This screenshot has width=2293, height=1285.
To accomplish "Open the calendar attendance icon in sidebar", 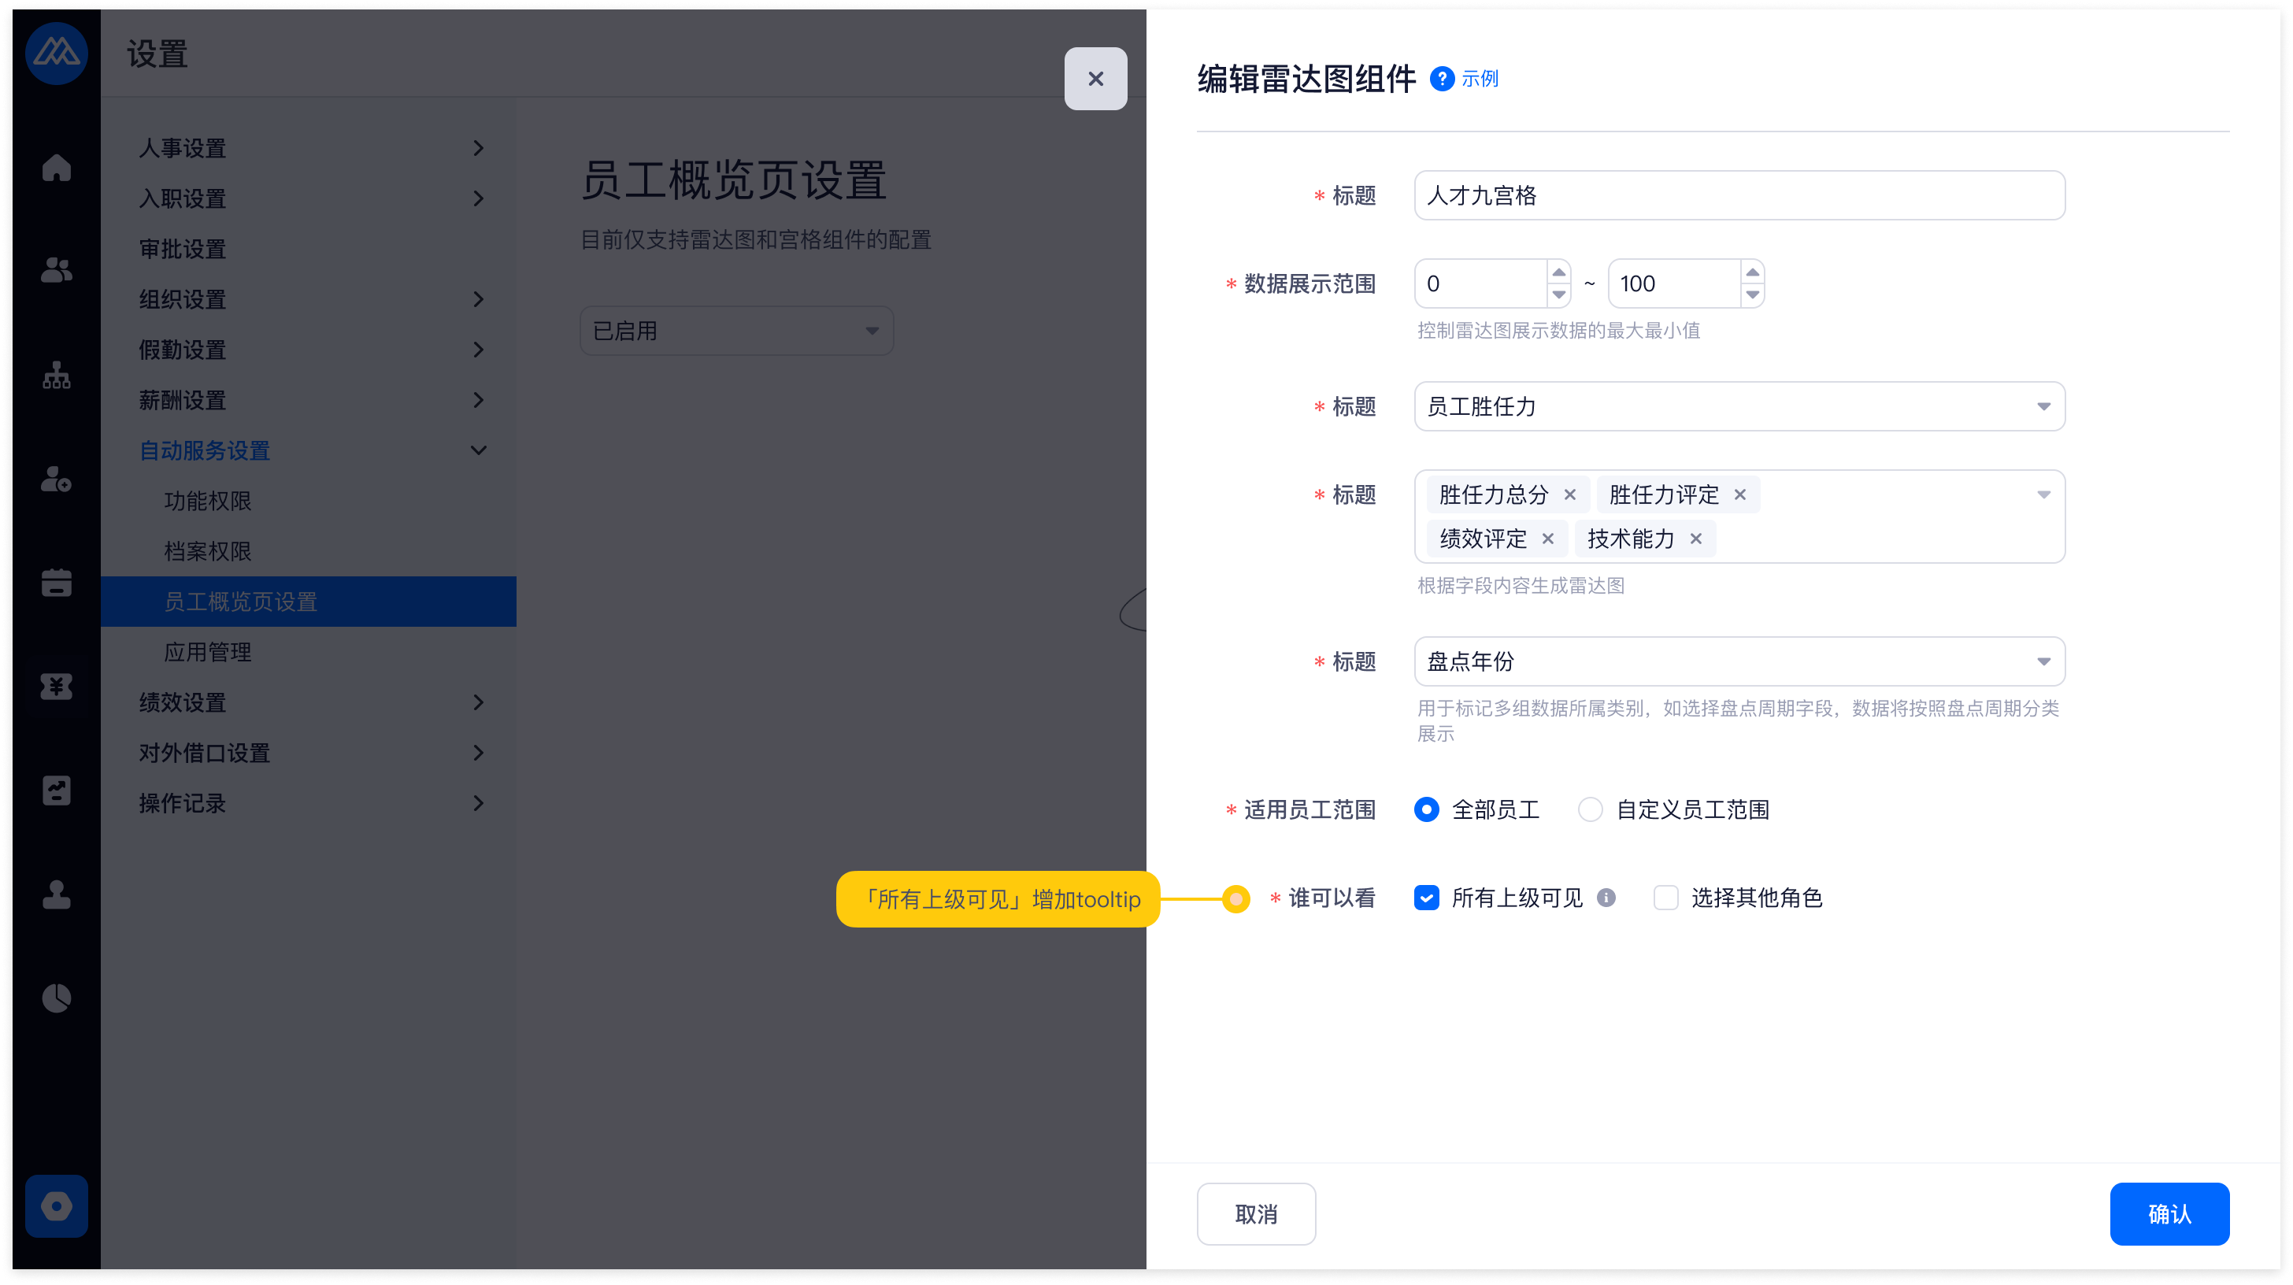I will tap(56, 583).
